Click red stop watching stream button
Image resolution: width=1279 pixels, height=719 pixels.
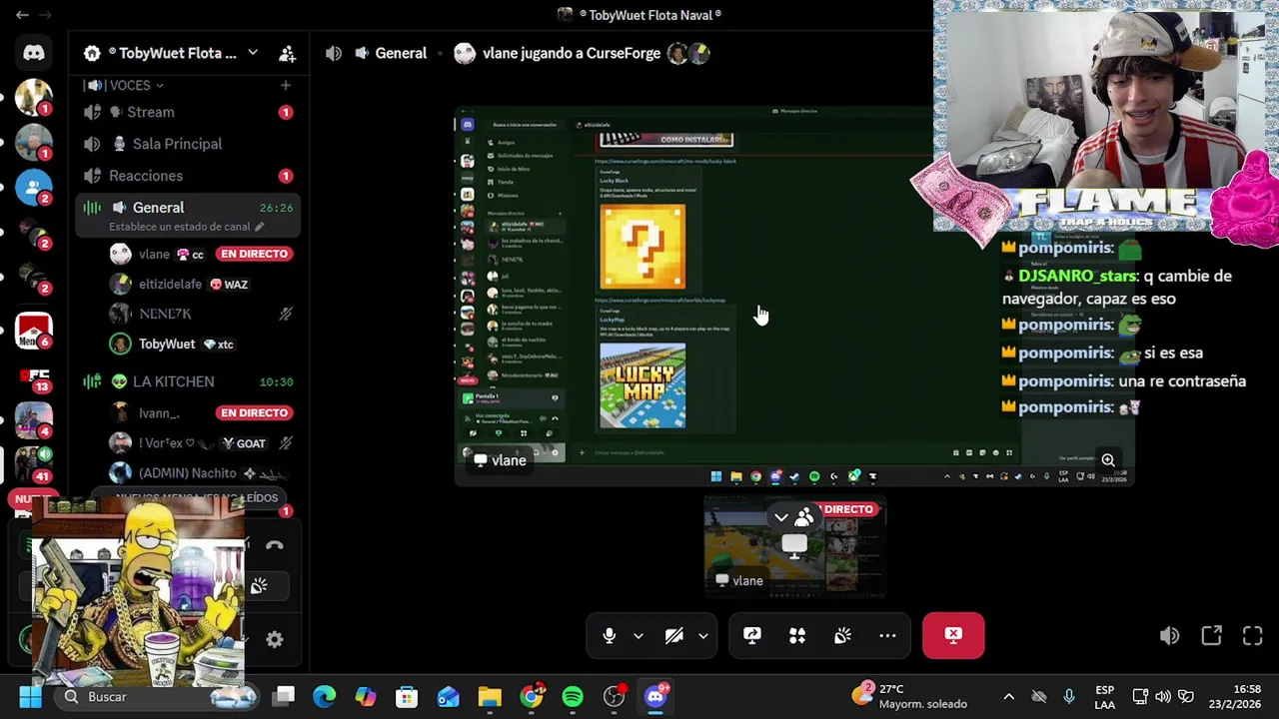[953, 635]
